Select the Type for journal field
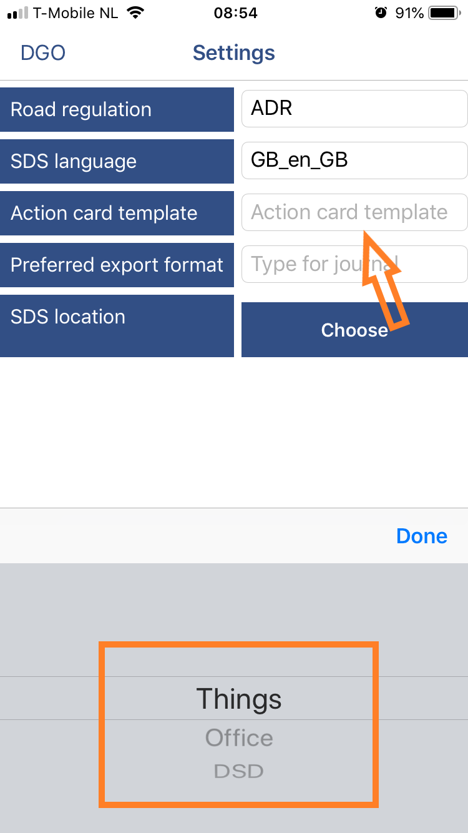Viewport: 468px width, 833px height. (354, 264)
